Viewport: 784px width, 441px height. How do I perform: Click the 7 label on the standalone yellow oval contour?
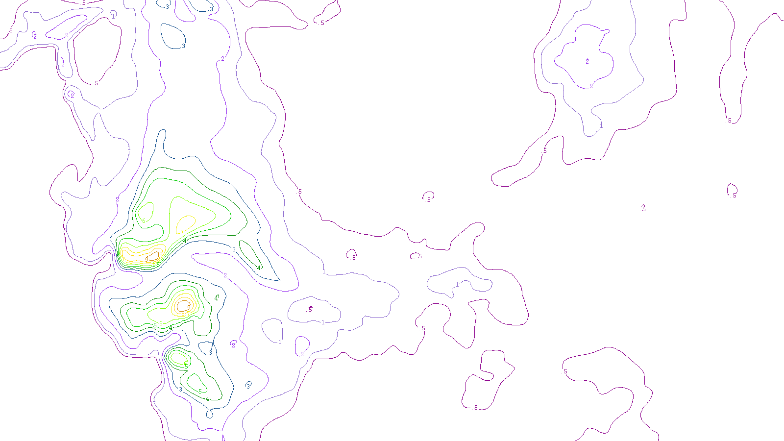click(182, 232)
